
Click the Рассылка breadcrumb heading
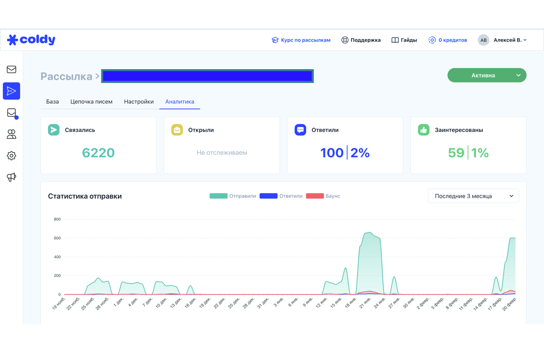[66, 76]
